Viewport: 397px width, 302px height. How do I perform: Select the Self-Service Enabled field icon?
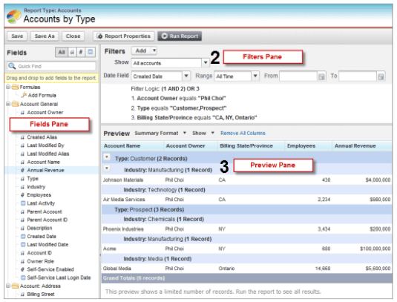(22, 269)
